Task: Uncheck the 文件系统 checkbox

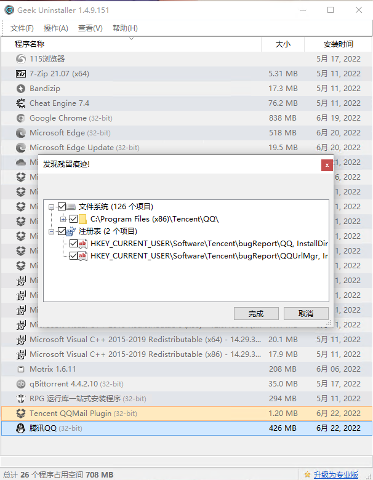Action: [62, 207]
